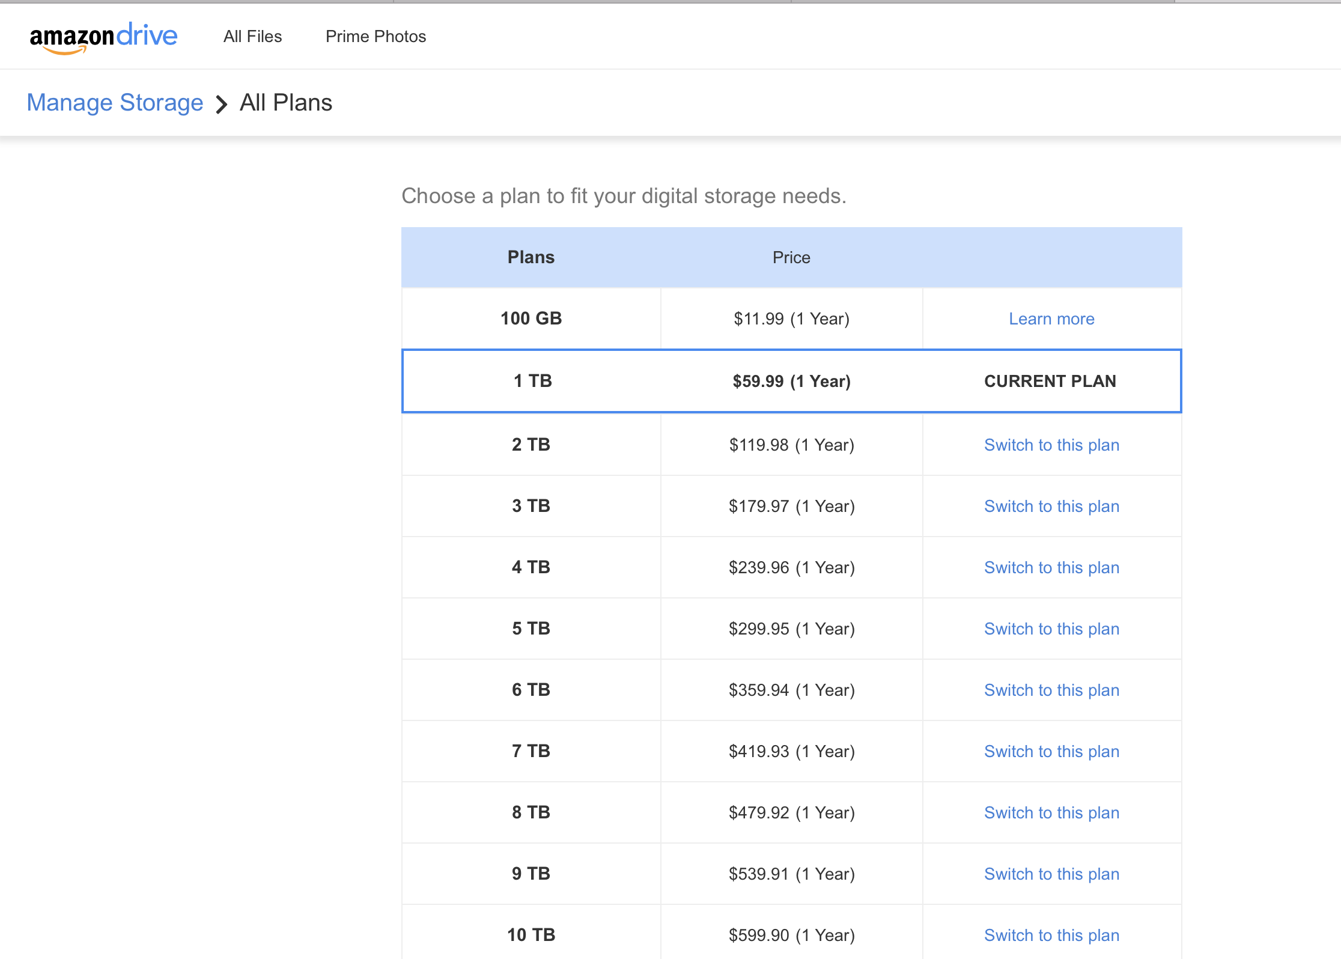Navigate back to Manage Storage
The height and width of the screenshot is (959, 1341).
coord(115,103)
